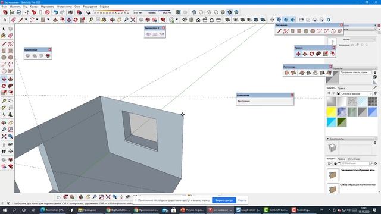This screenshot has width=381, height=214.
Task: Toggle Shaded With Textures style icon
Action: [230, 12]
